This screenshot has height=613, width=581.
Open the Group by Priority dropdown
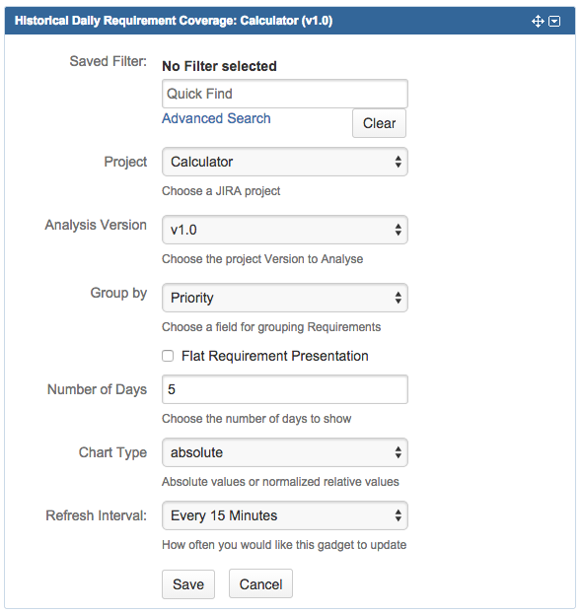(285, 298)
